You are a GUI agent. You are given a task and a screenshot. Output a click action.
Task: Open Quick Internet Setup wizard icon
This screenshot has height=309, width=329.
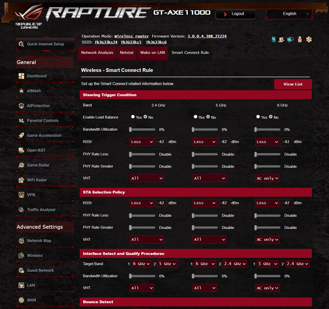click(21, 44)
